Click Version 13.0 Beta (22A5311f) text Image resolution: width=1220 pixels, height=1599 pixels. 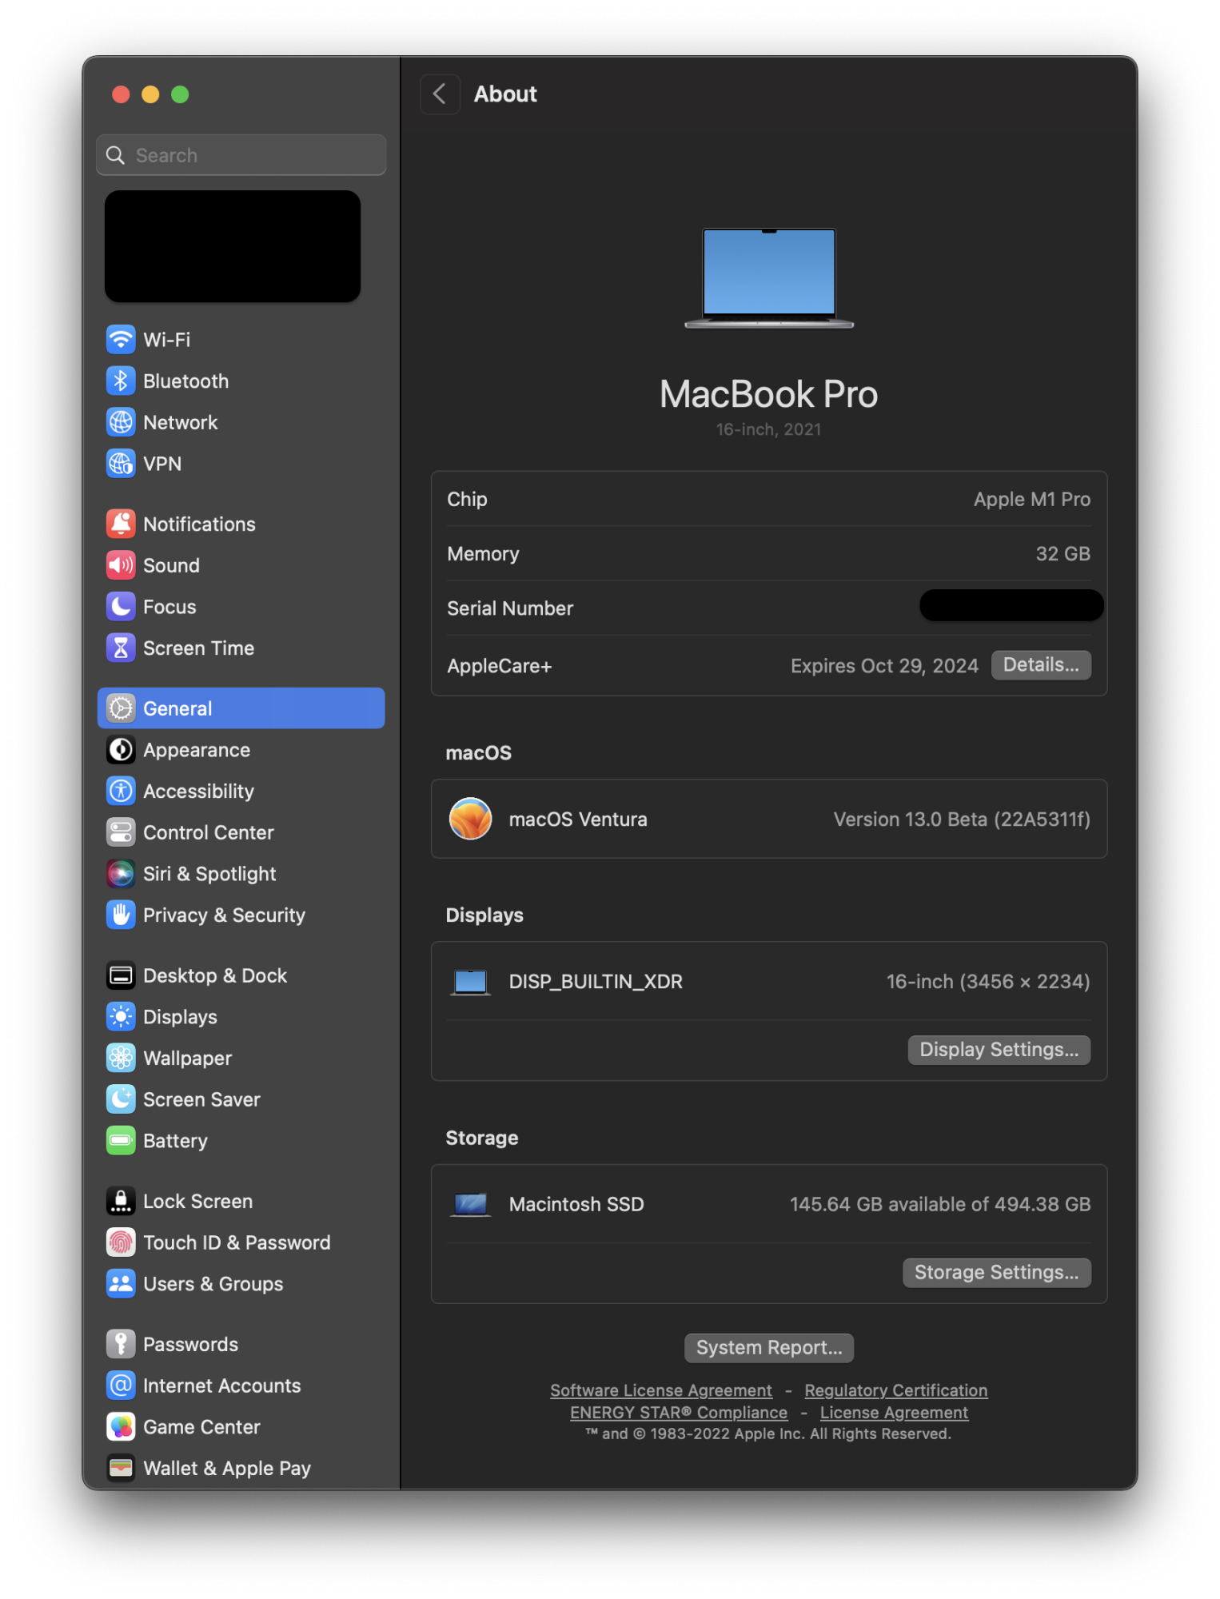(x=962, y=819)
